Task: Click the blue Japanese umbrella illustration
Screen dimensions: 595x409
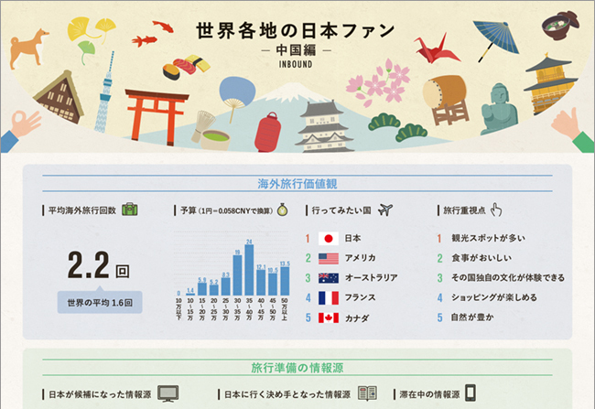Action: [496, 40]
